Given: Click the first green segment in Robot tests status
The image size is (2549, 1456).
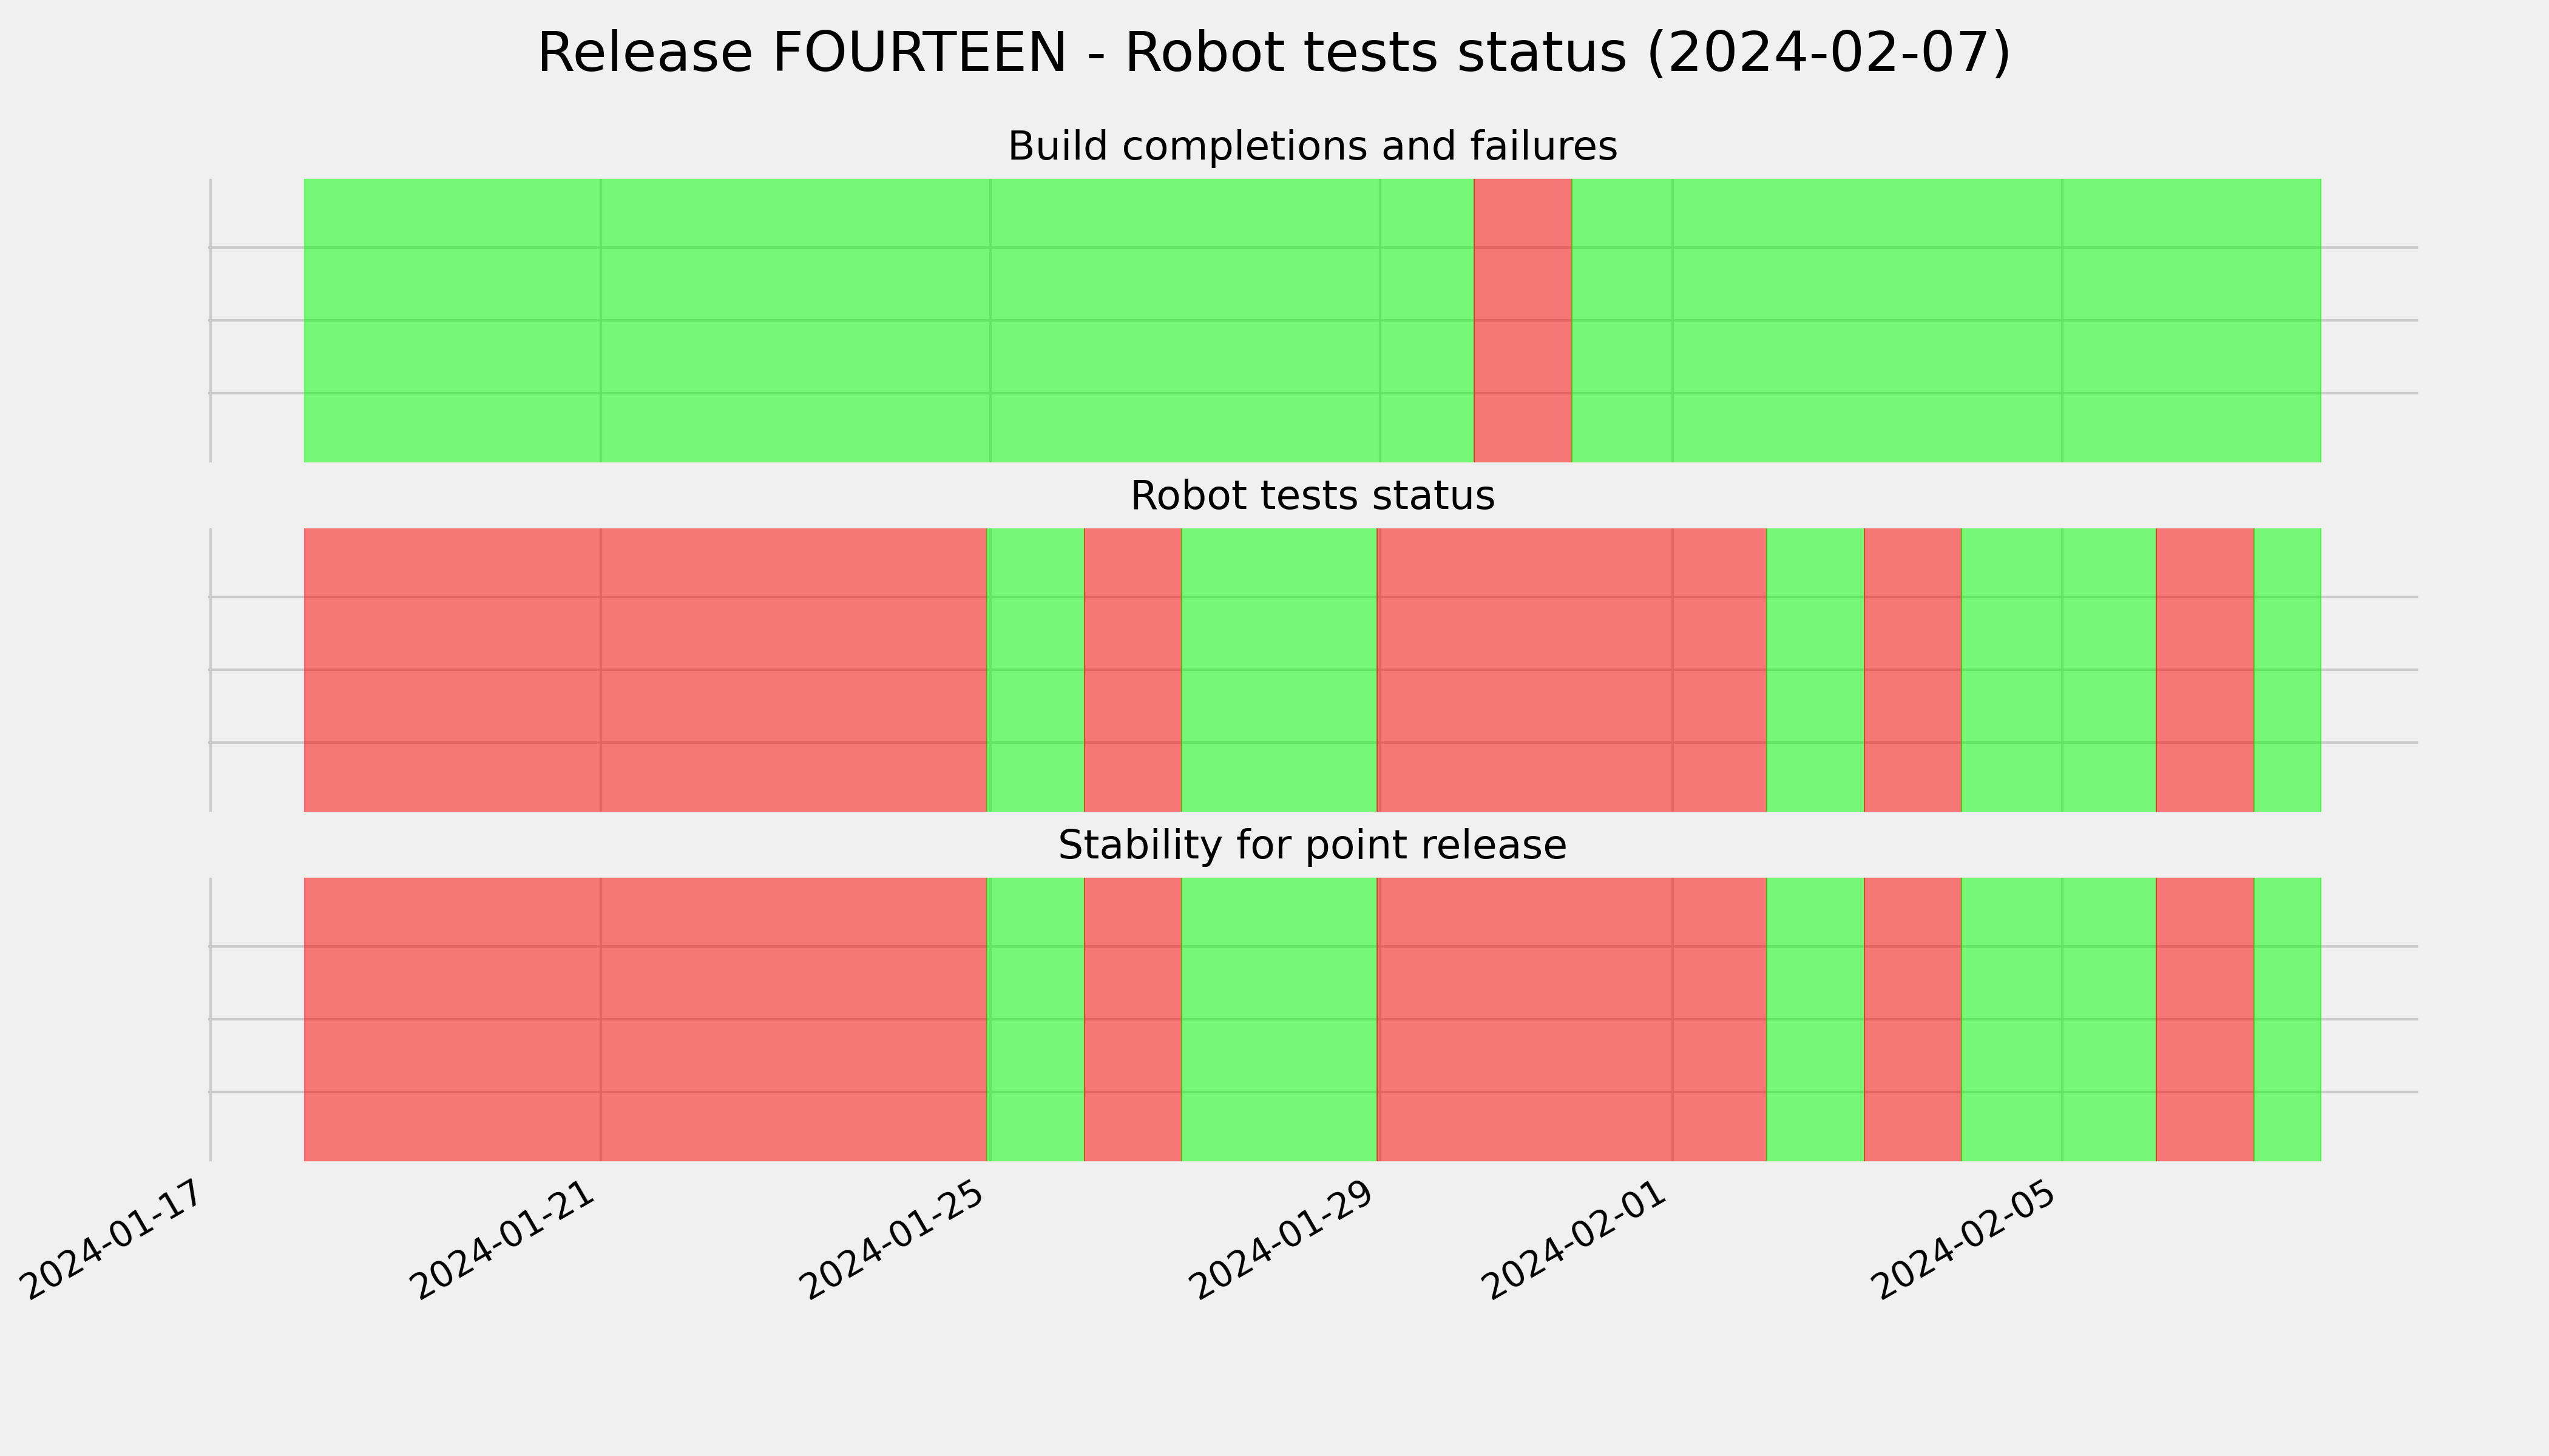Looking at the screenshot, I should pyautogui.click(x=1035, y=670).
